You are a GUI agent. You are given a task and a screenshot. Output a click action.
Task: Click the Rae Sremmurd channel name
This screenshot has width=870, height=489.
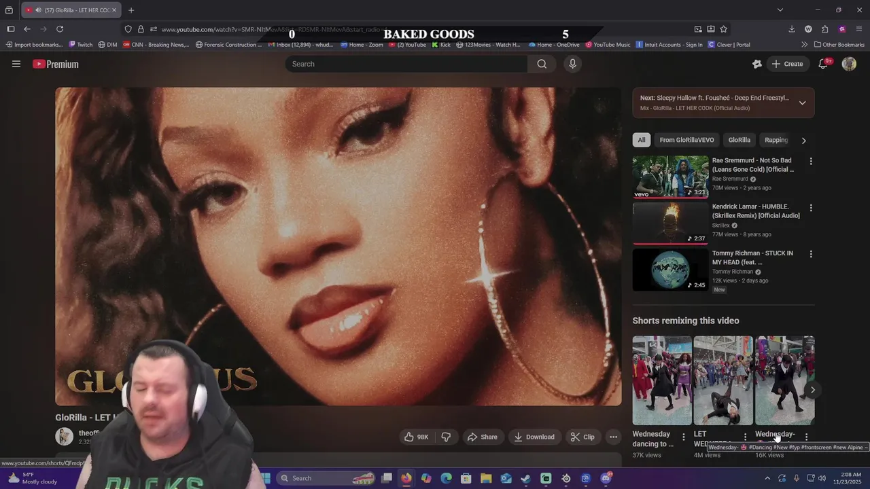[x=729, y=179]
